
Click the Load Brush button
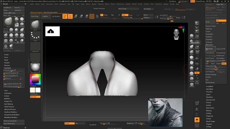(8, 8)
